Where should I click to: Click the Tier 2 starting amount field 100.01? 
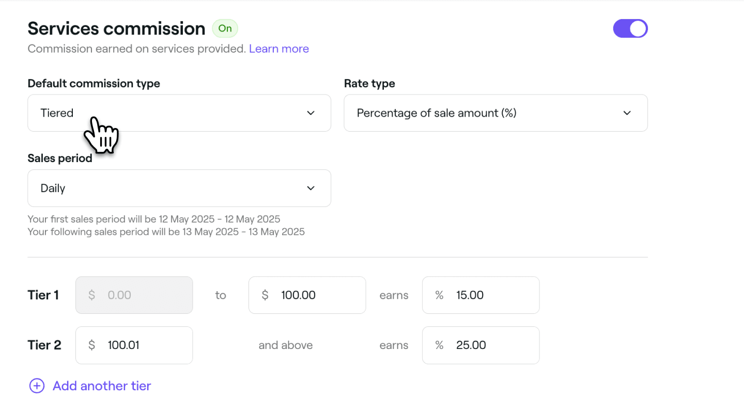click(142, 345)
